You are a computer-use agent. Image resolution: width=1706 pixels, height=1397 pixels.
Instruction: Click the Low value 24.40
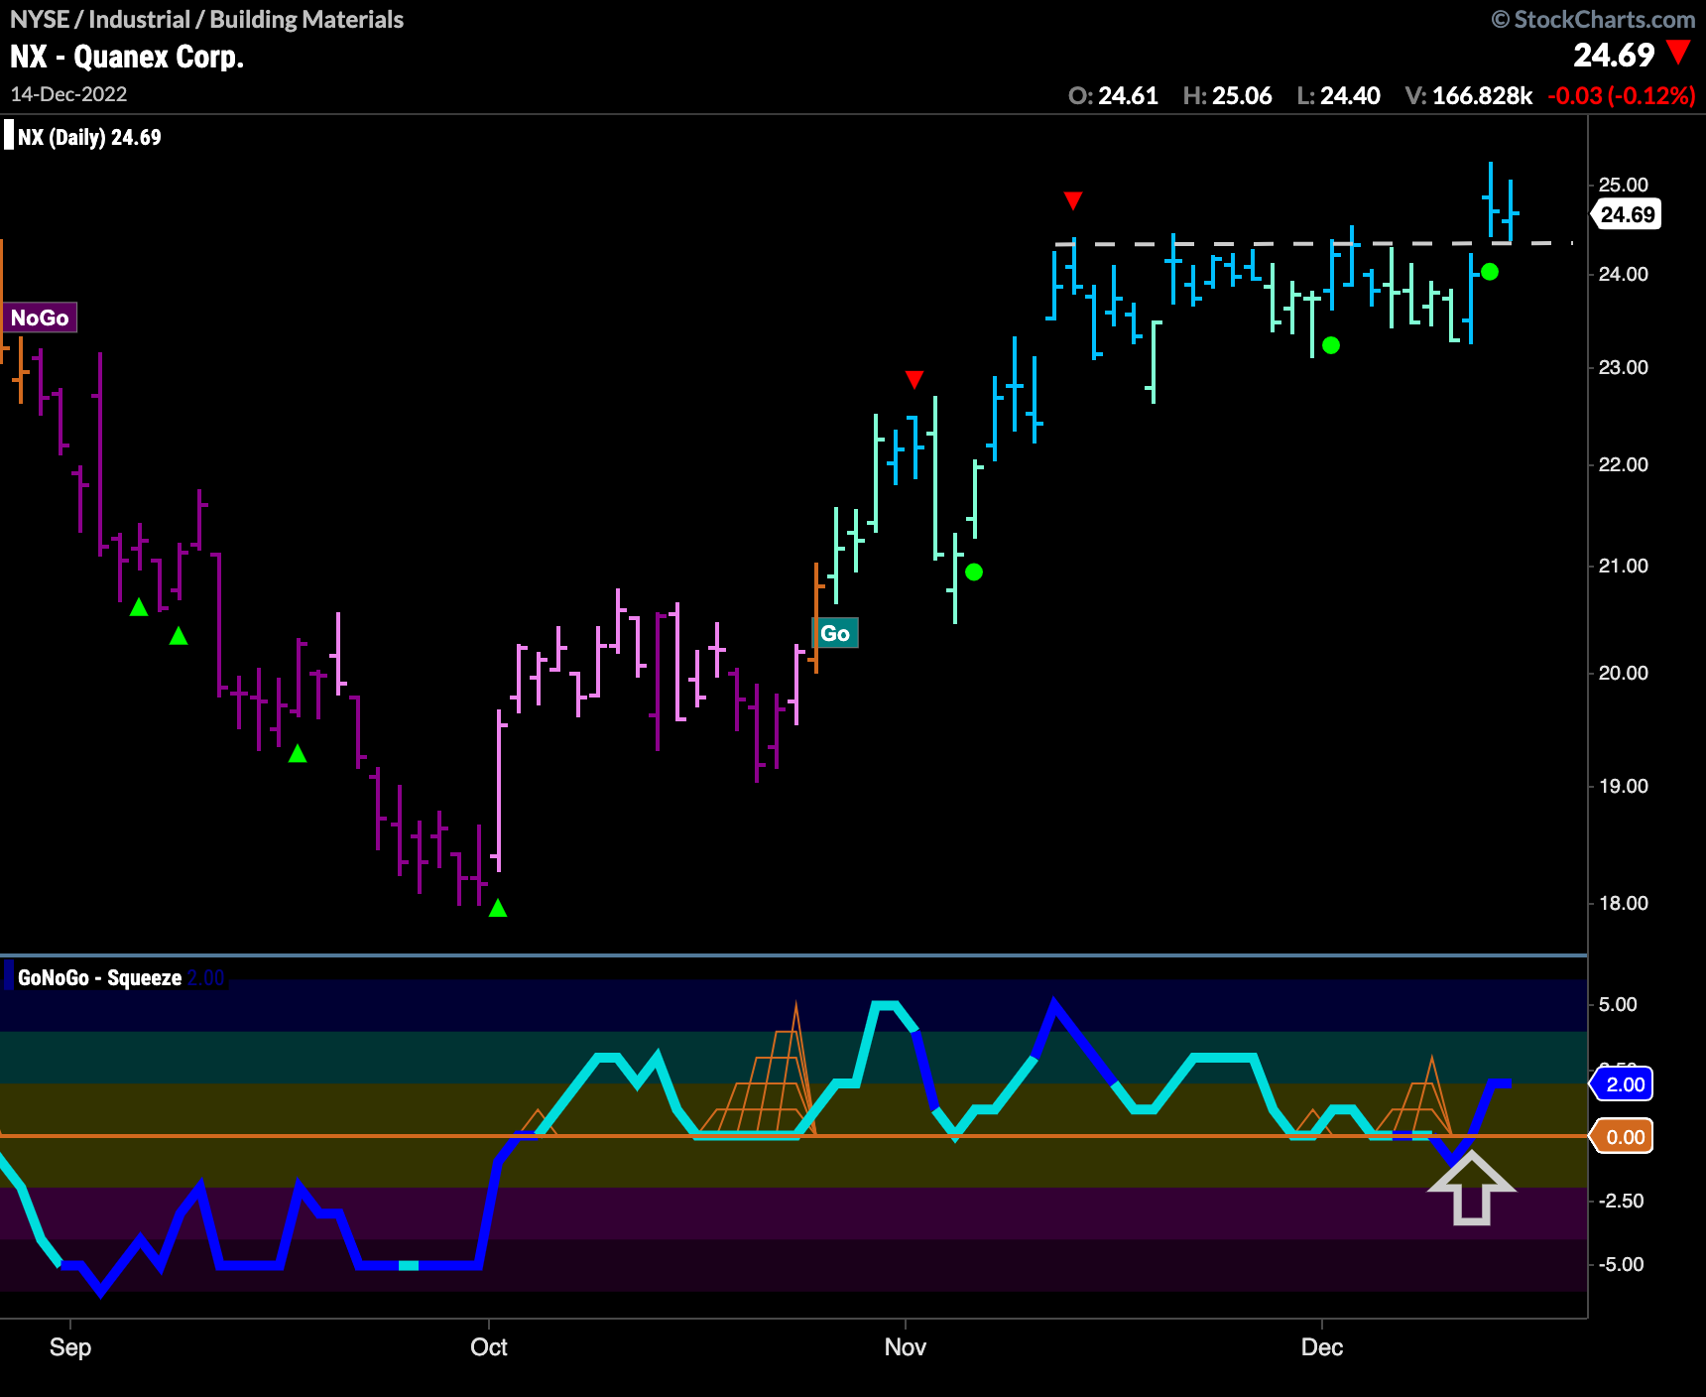1350,96
